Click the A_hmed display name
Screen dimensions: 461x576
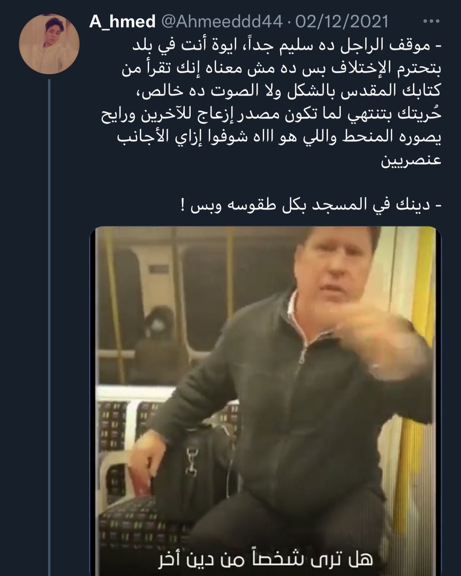(x=122, y=22)
